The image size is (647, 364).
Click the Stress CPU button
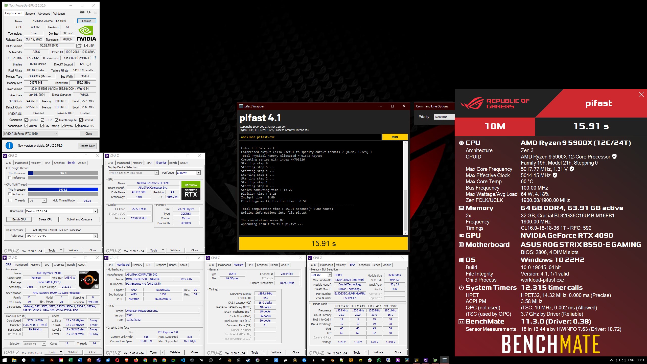45,219
